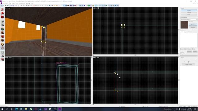
Task: Open the Tools menu
Action: (17, 3)
